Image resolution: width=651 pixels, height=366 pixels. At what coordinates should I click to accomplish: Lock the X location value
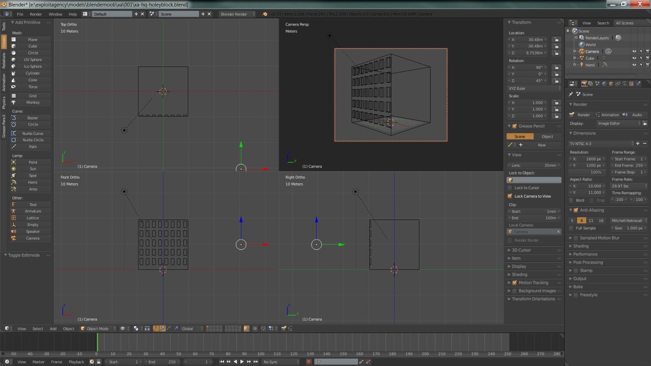[556, 40]
